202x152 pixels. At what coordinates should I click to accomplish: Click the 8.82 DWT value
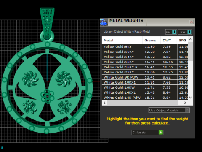(x=167, y=57)
